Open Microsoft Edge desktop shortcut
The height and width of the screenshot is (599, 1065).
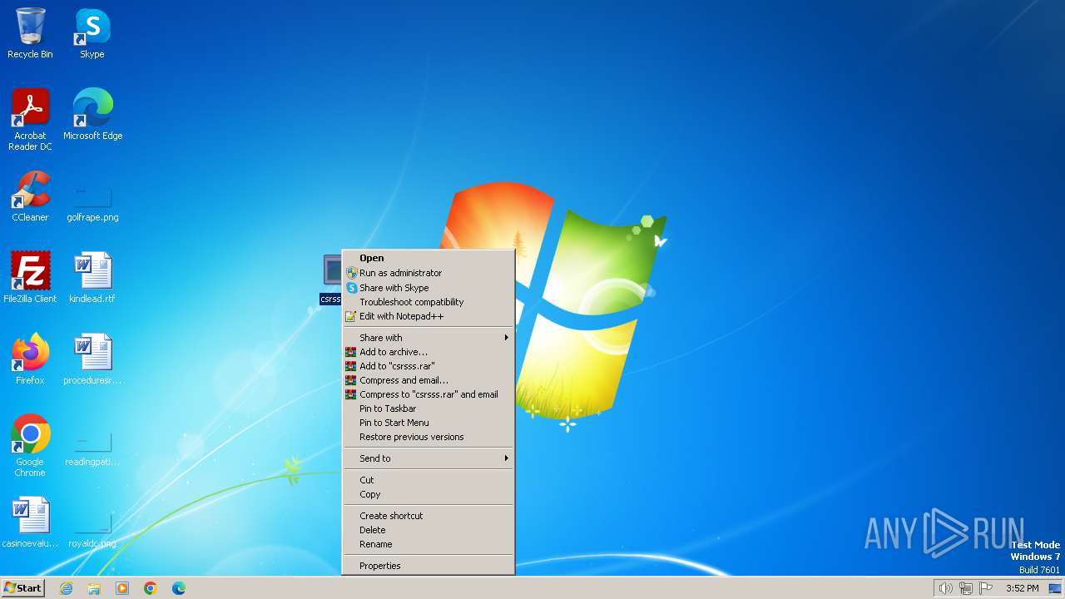(x=92, y=114)
